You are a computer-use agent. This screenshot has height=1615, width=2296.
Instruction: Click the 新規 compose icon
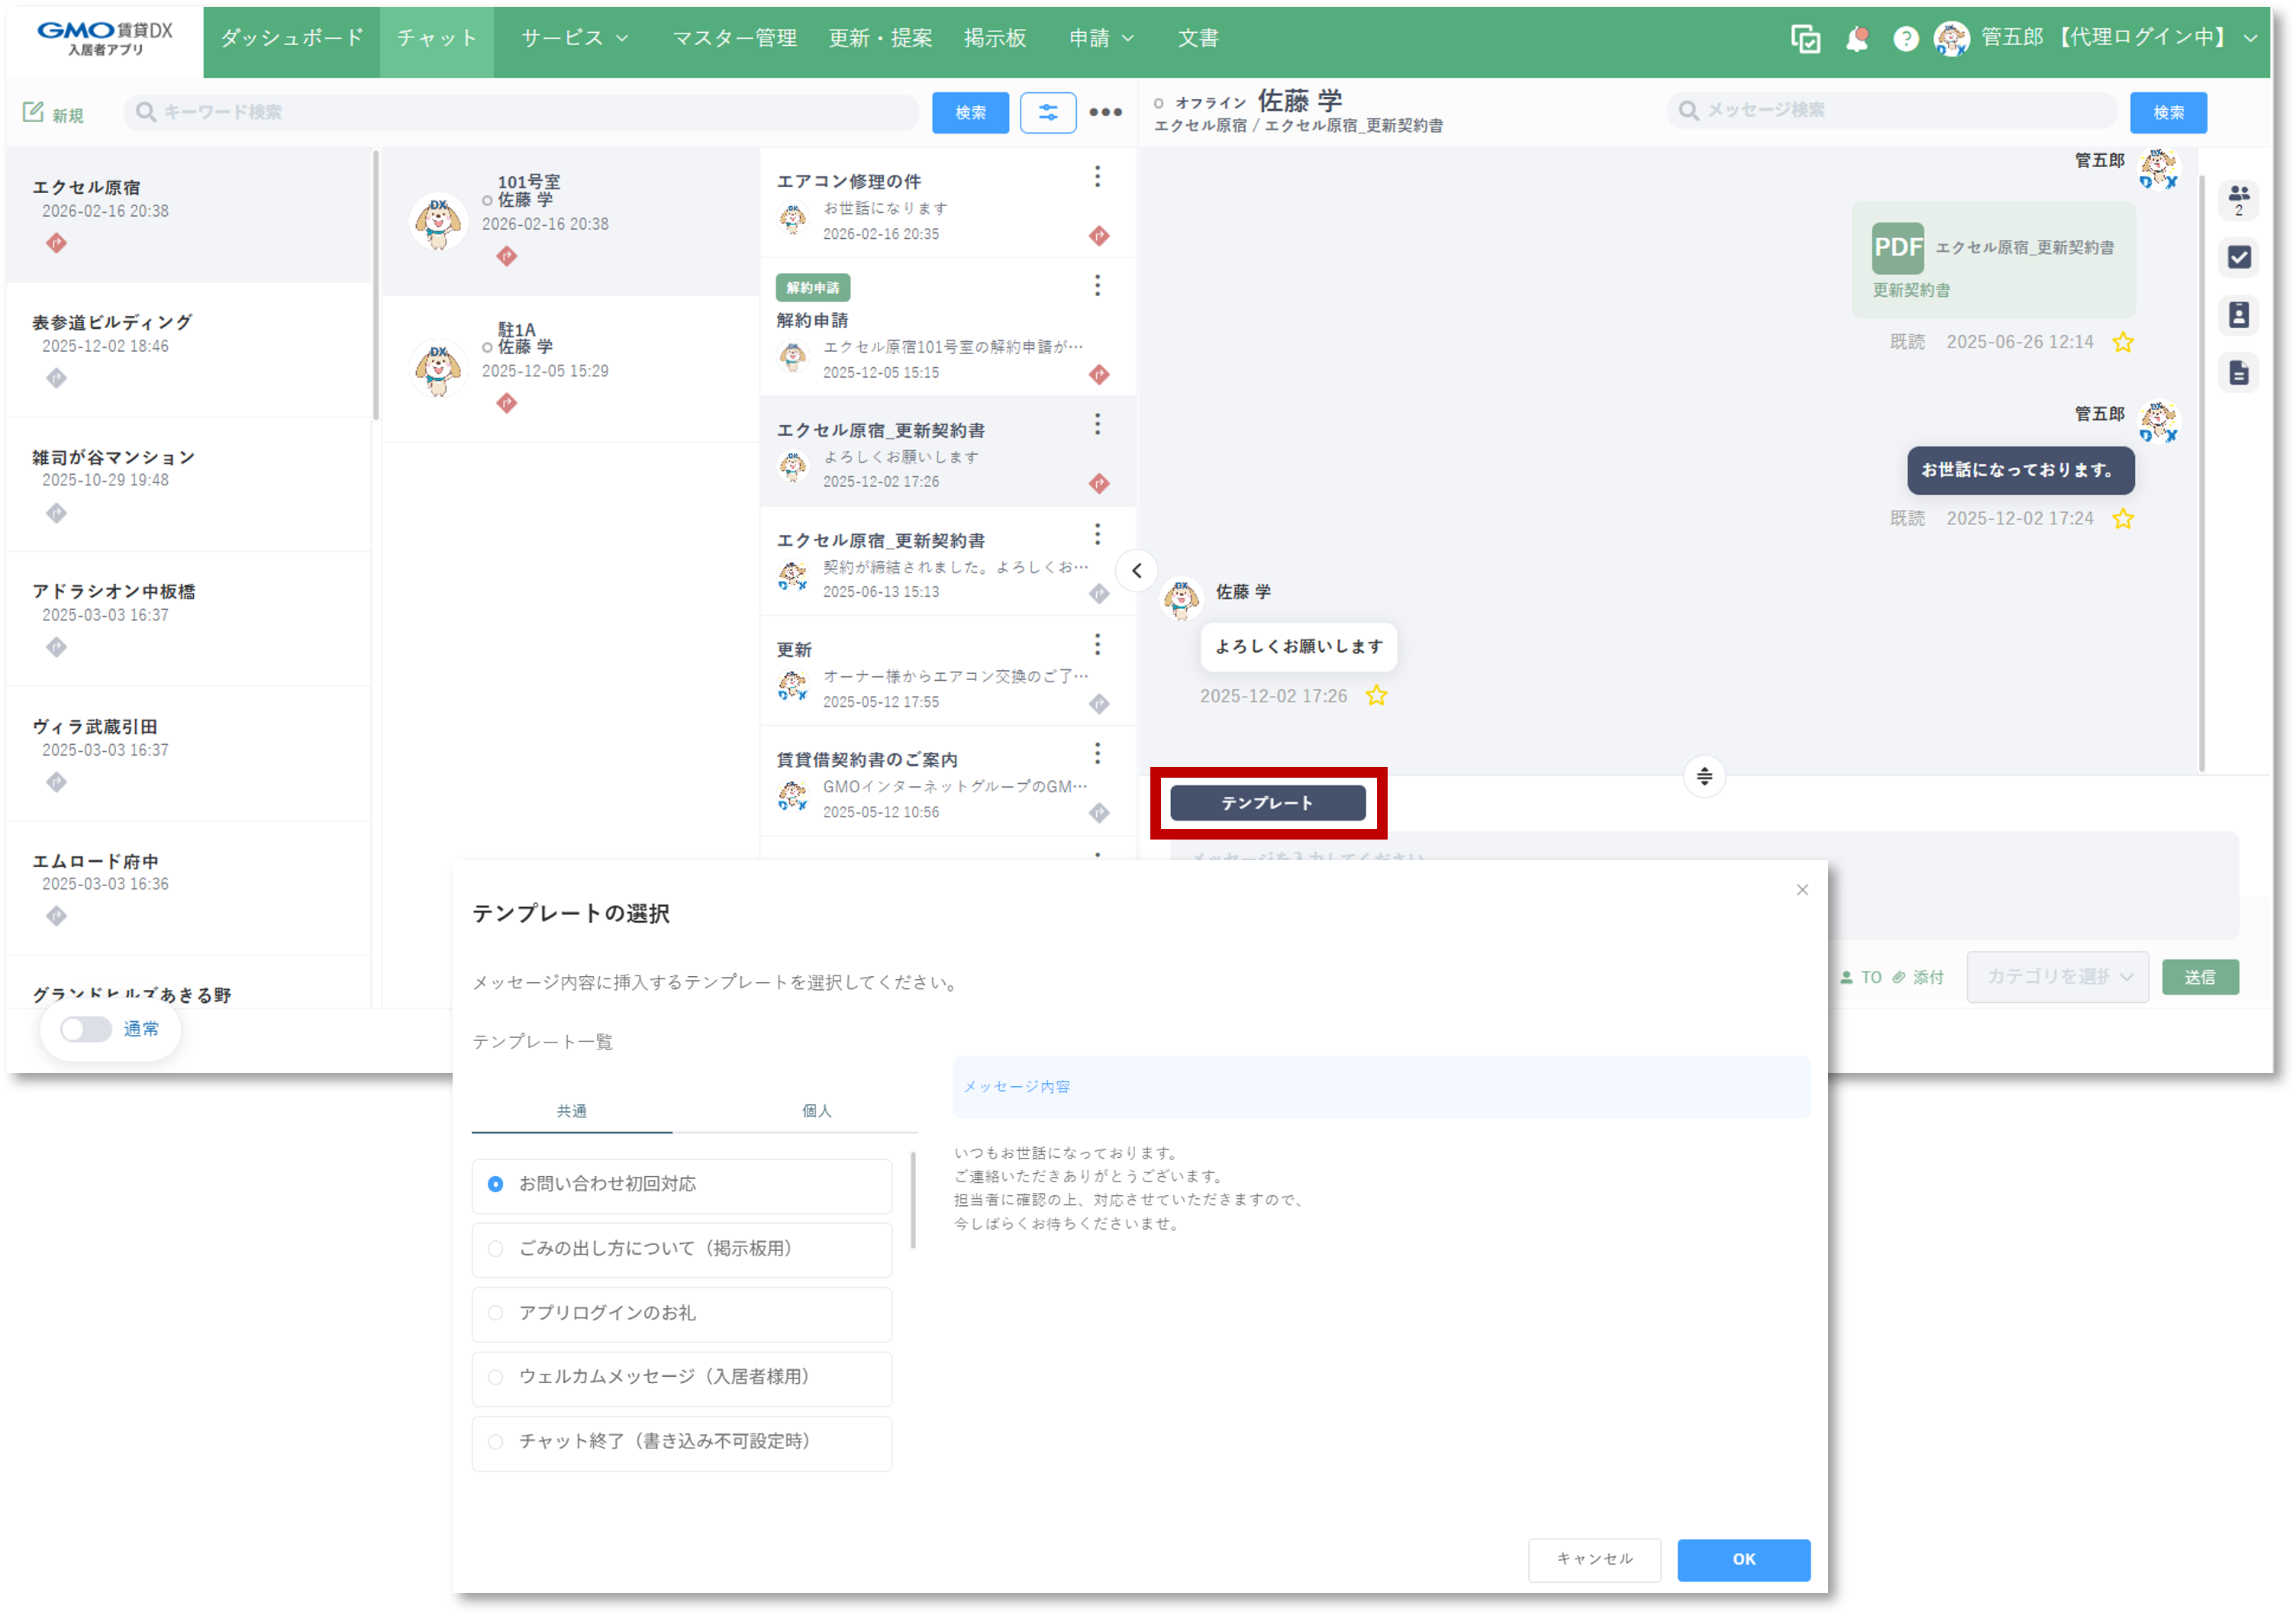(x=33, y=112)
